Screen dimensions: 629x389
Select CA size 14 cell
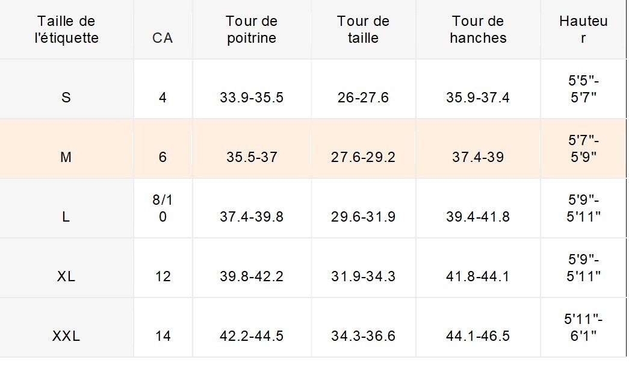163,335
